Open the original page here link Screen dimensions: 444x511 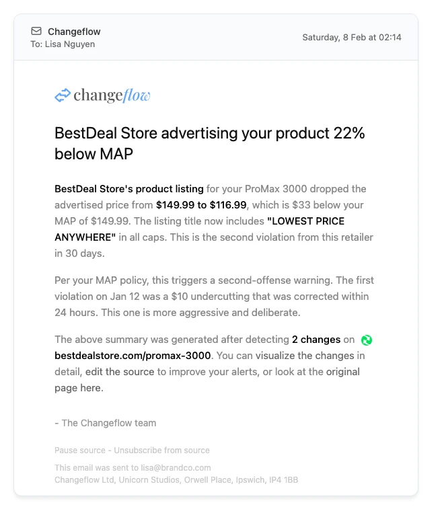208,380
